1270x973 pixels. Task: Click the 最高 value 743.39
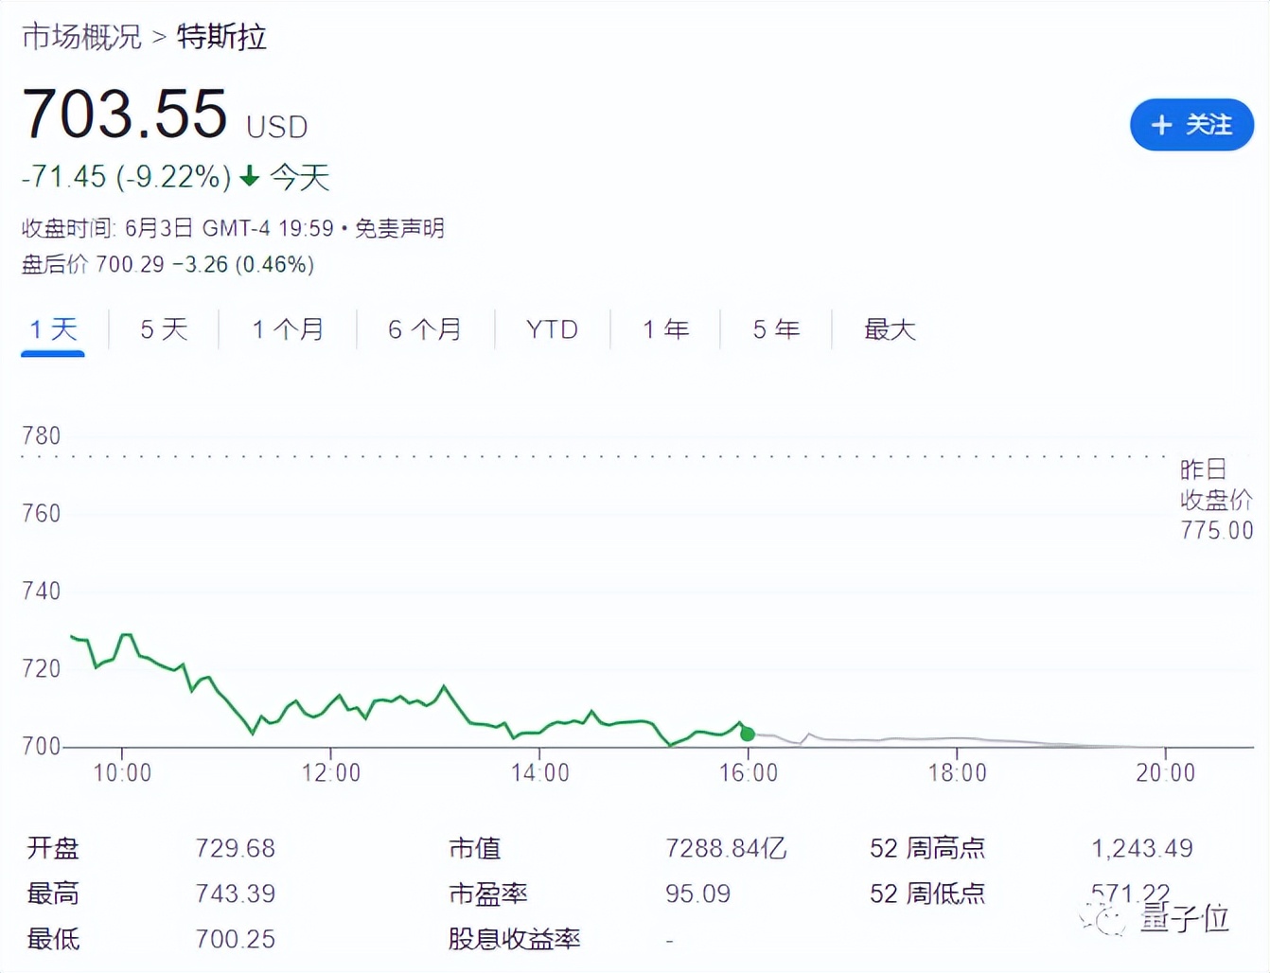236,893
